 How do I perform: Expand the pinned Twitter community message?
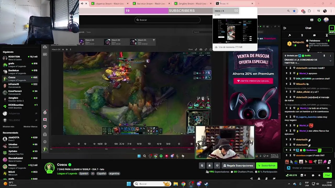330,61
